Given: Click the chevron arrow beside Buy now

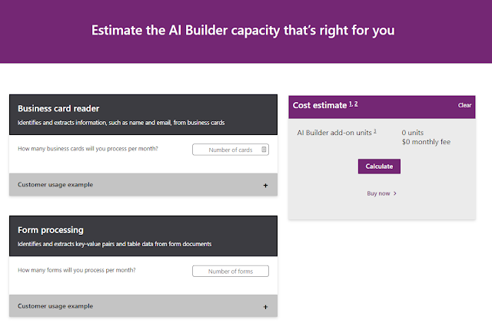Looking at the screenshot, I should [x=395, y=193].
